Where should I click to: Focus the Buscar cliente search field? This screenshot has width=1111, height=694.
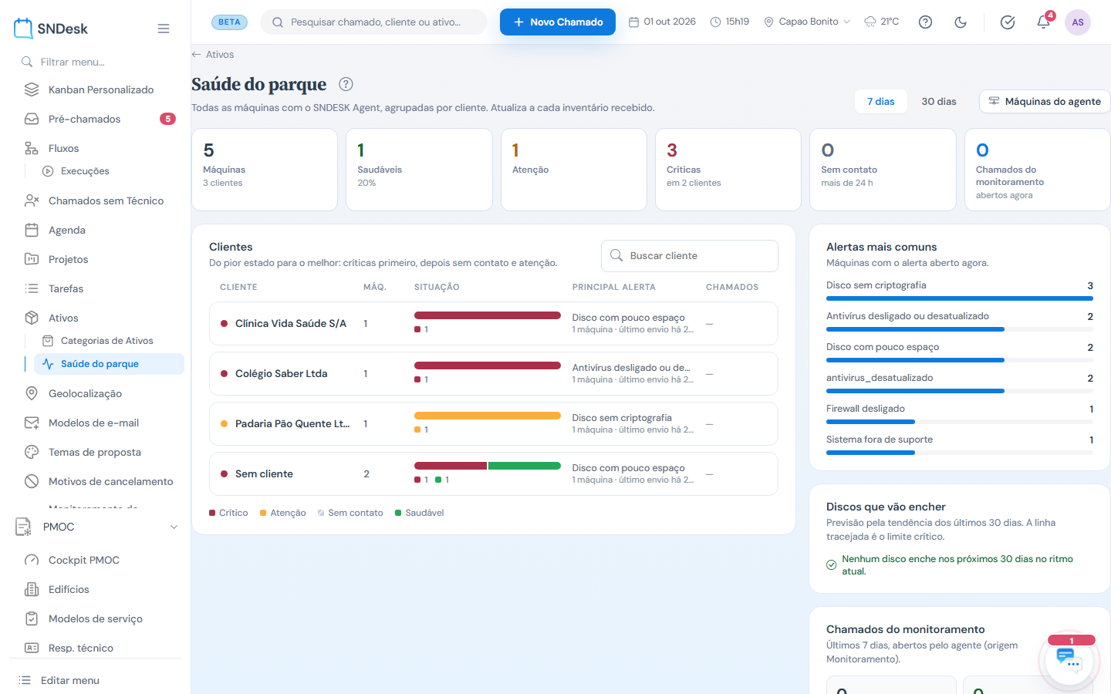(690, 256)
